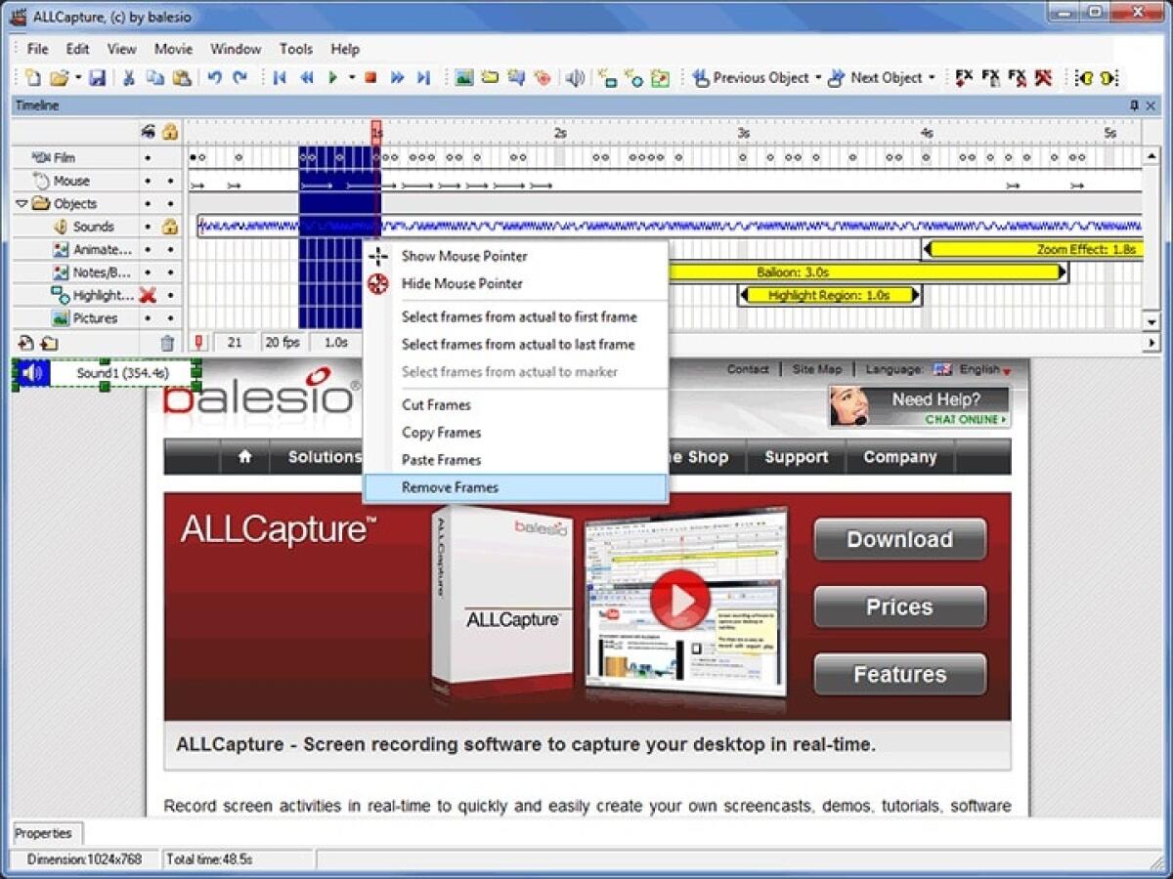The height and width of the screenshot is (879, 1173).
Task: Click the Contact link on the webpage
Action: click(748, 369)
